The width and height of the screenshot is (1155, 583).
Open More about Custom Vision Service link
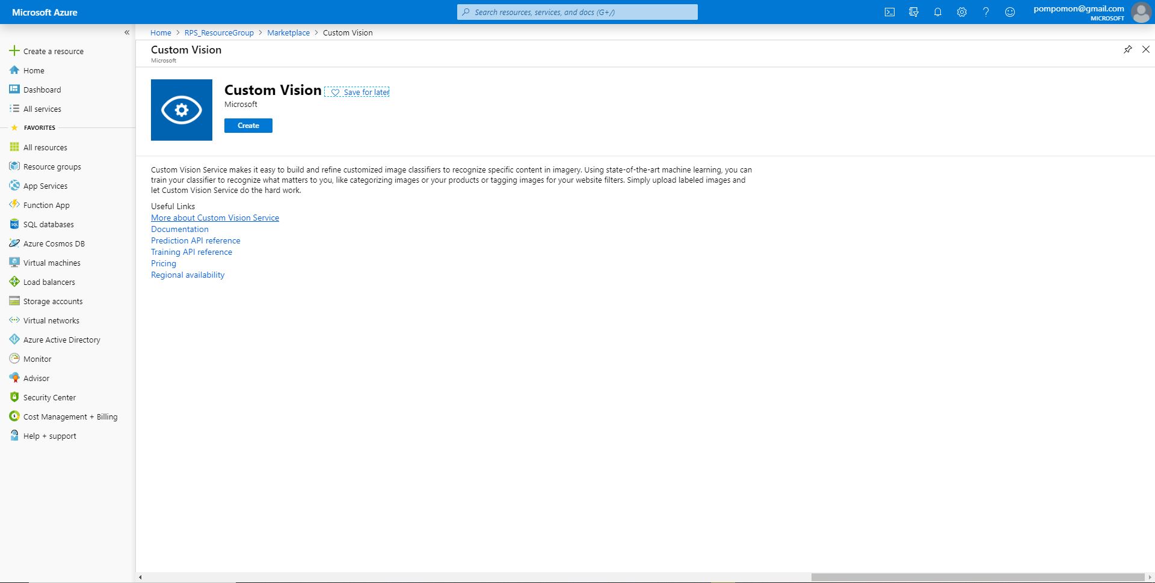[215, 218]
